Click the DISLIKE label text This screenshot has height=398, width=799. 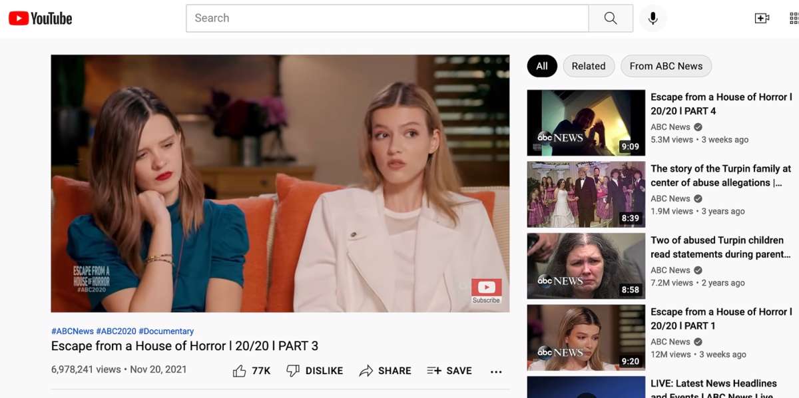coord(324,371)
